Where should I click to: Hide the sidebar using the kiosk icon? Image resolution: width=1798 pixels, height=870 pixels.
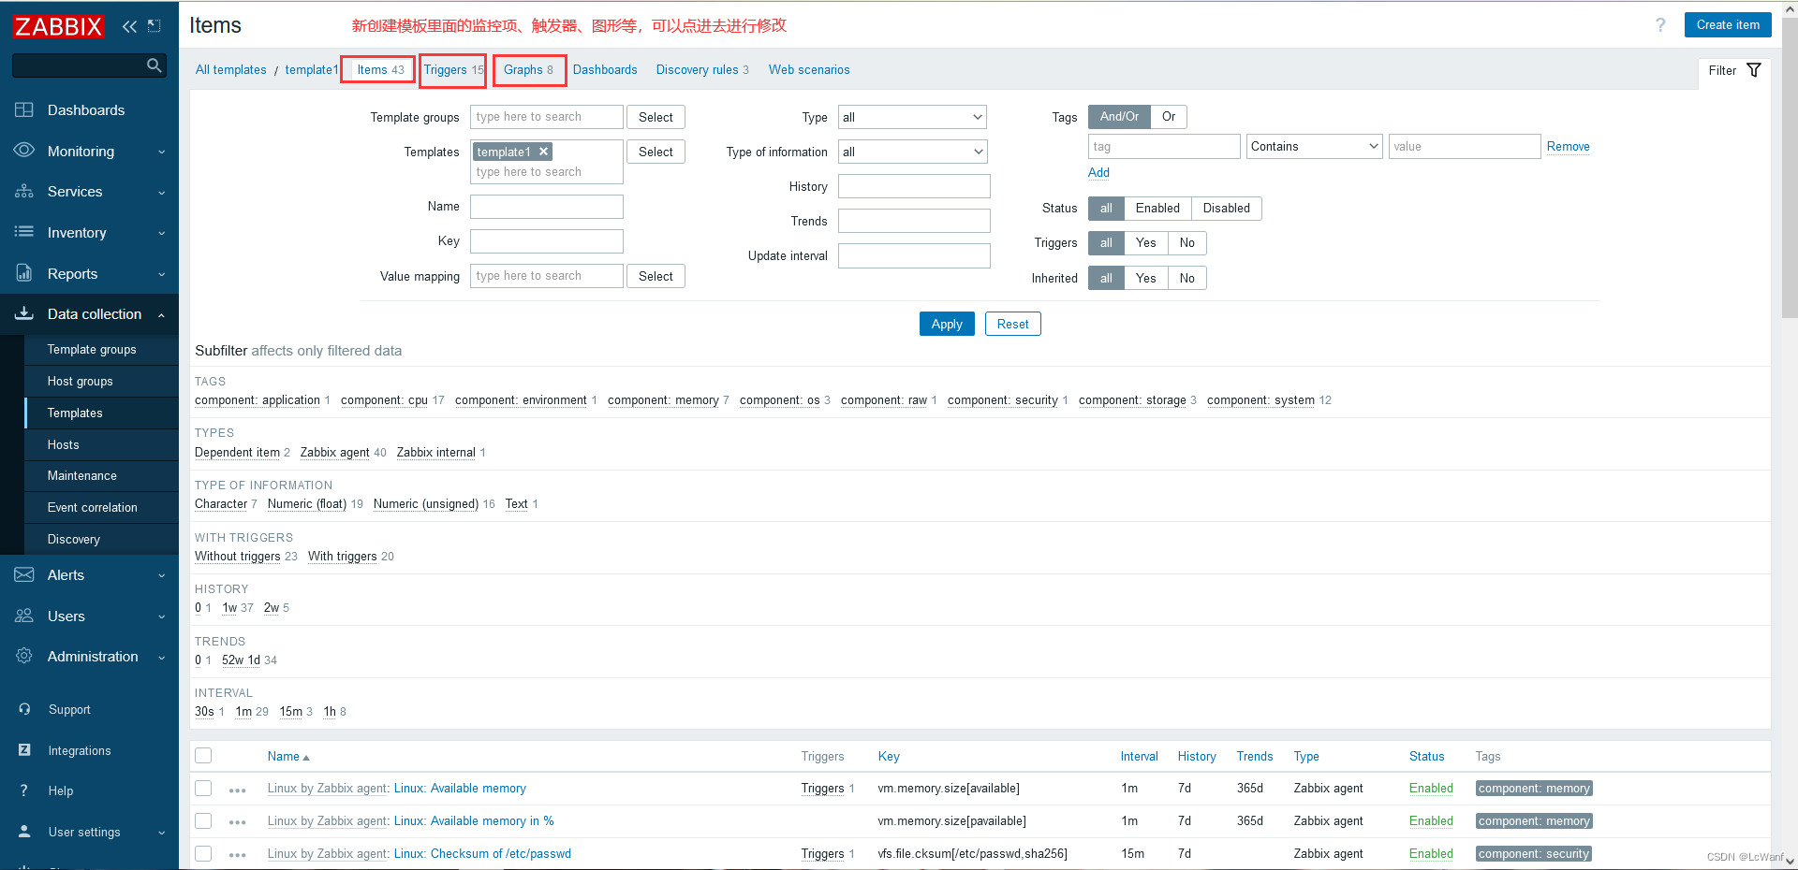coord(155,26)
